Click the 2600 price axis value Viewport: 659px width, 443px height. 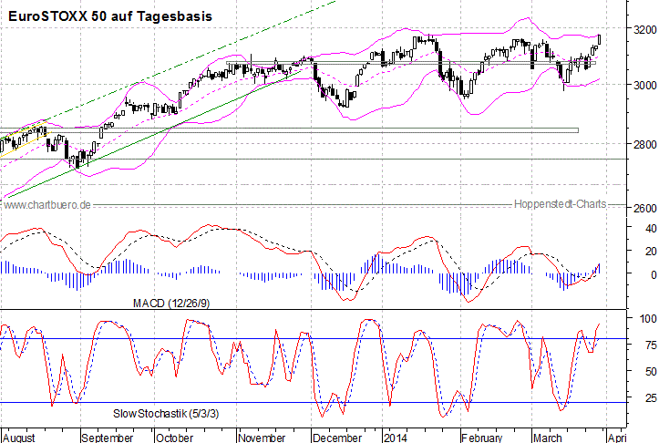coord(645,208)
